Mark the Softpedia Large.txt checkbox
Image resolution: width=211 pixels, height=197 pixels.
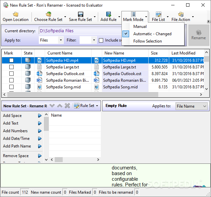[11, 67]
